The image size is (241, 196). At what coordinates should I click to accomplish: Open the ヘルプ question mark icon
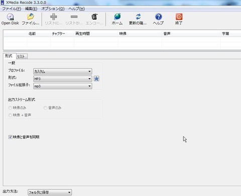(158, 17)
